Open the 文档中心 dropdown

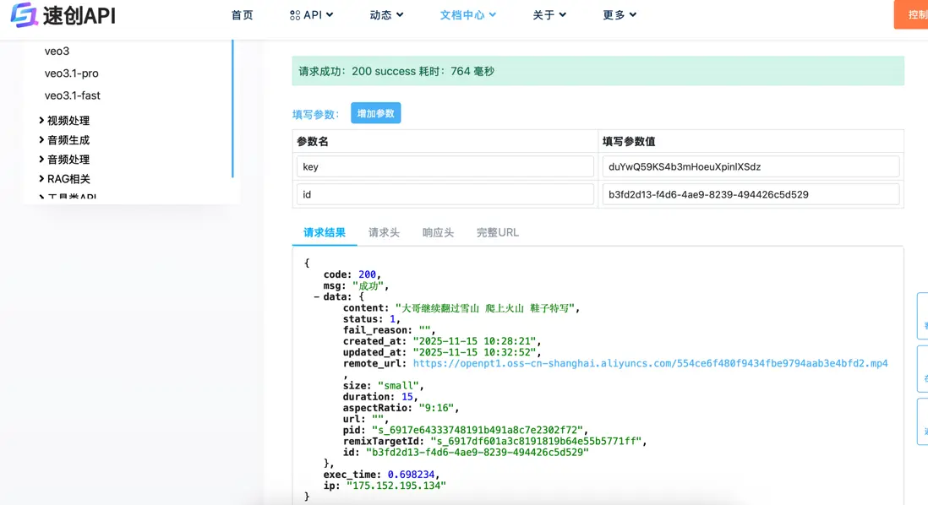tap(467, 15)
